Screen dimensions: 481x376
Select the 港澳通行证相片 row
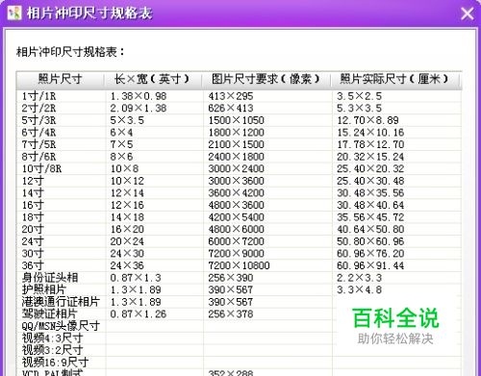[x=239, y=302]
